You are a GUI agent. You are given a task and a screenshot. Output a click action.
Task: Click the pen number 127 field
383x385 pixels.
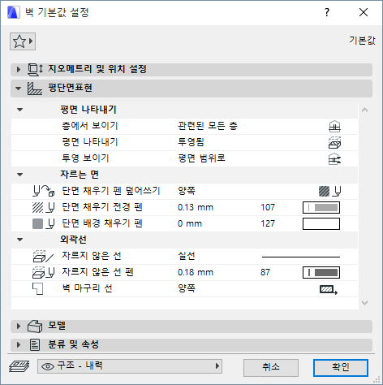268,223
